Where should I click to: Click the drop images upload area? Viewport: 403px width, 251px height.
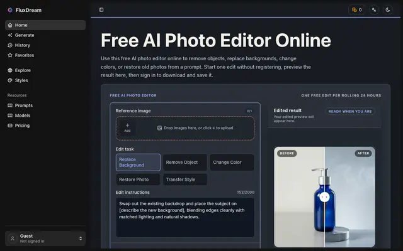(x=185, y=128)
